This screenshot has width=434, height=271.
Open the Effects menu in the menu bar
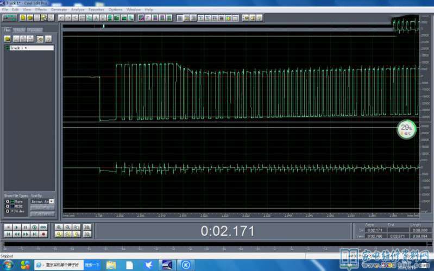coord(41,9)
